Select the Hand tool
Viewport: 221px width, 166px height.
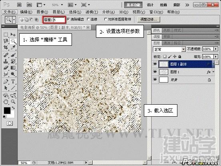point(6,101)
